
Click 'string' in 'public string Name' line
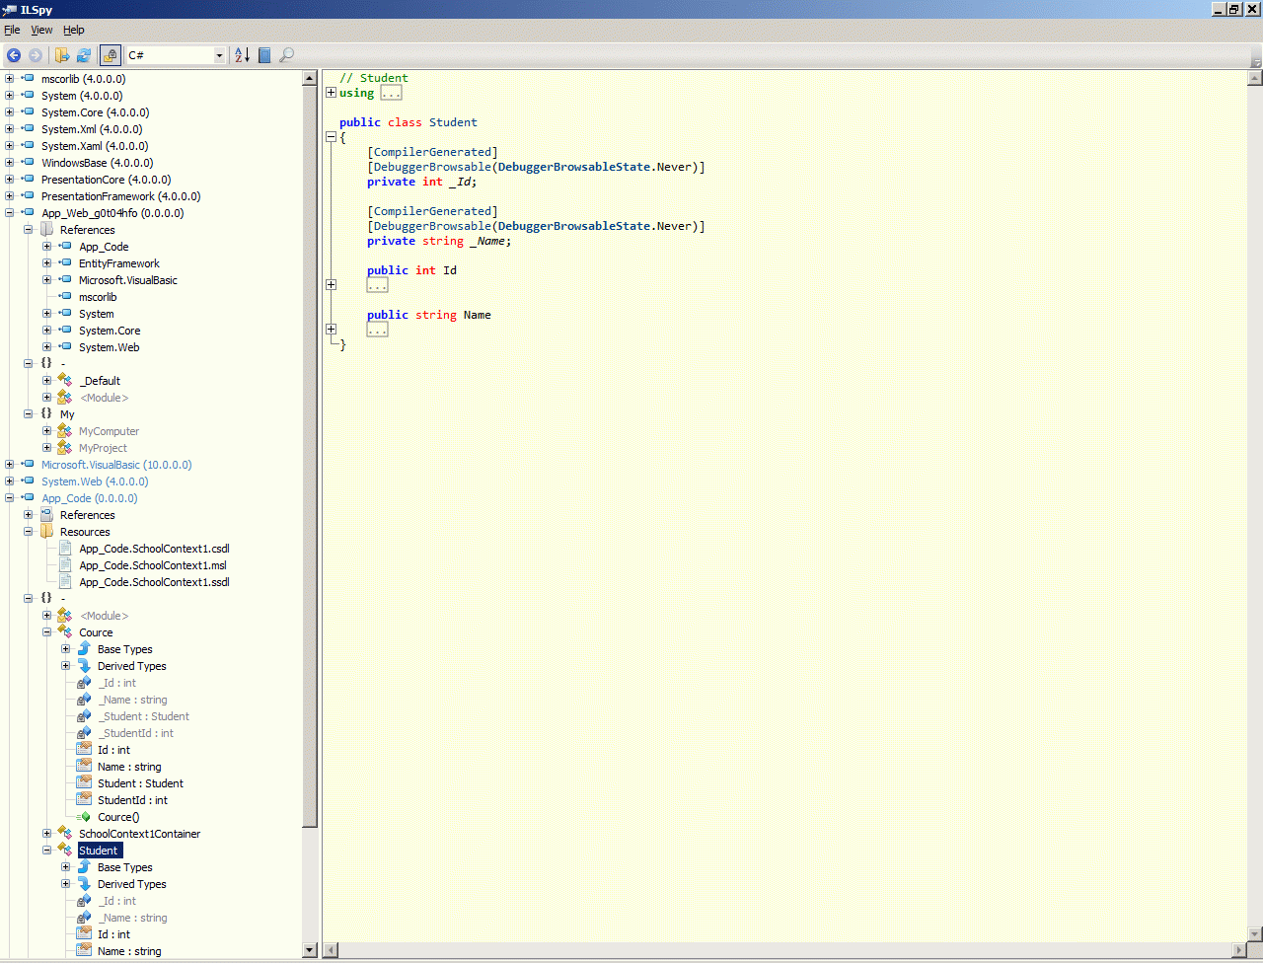(436, 315)
